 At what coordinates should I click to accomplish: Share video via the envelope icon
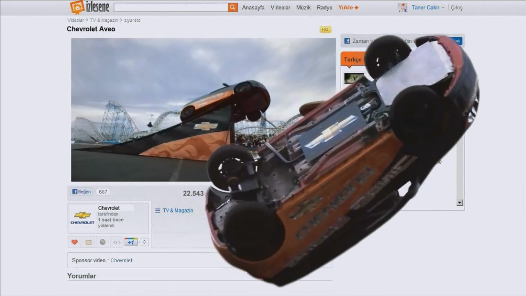88,242
